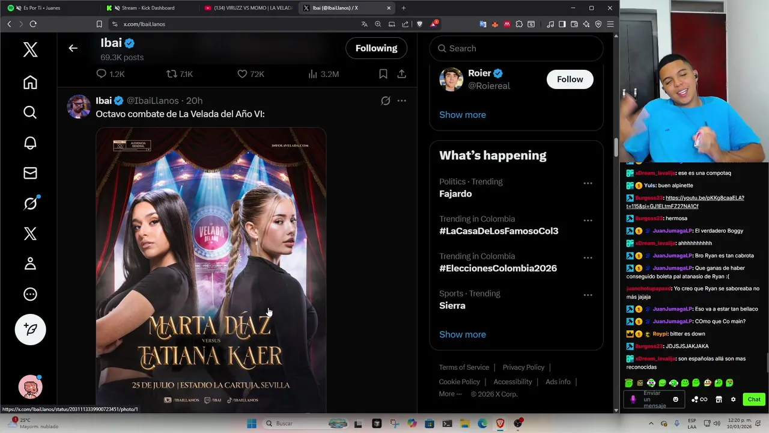Share the post with the upload arrow icon

coord(401,74)
